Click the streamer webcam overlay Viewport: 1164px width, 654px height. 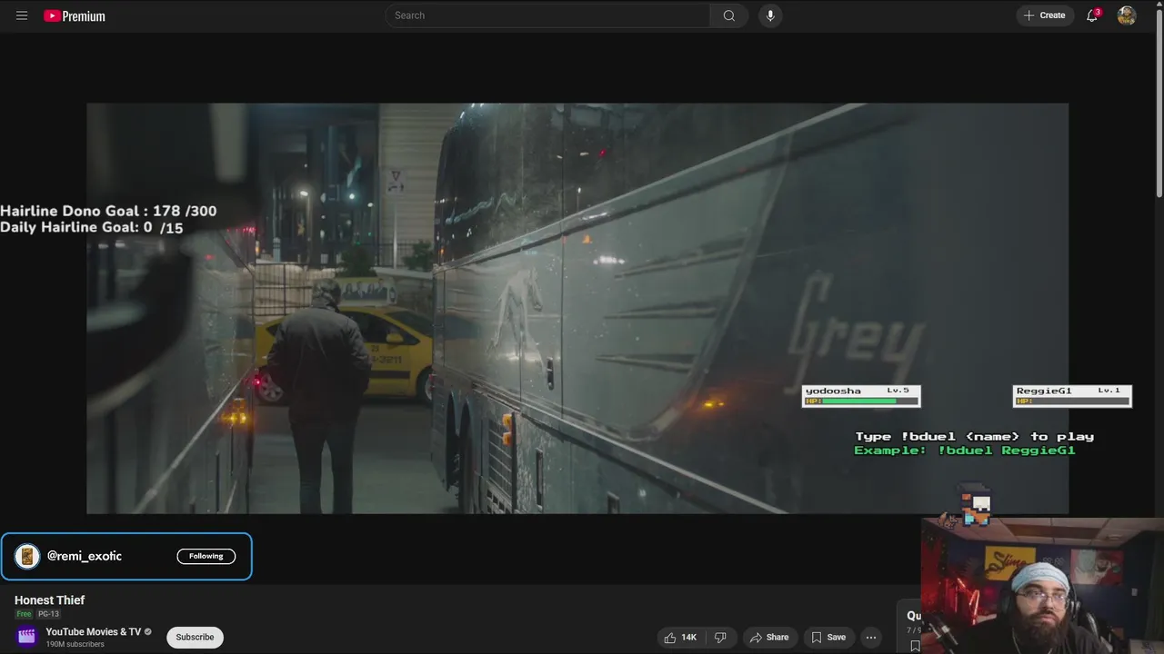point(1042,586)
